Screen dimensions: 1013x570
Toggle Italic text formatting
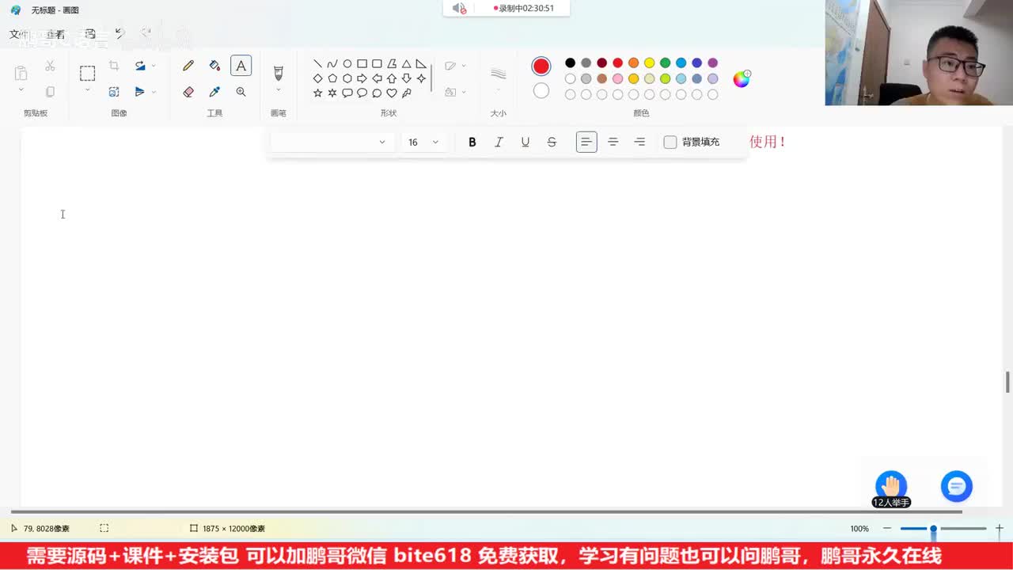[499, 142]
